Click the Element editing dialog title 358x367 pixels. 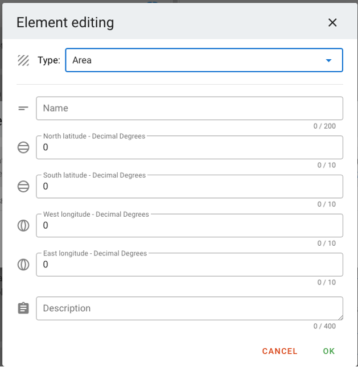pyautogui.click(x=65, y=23)
